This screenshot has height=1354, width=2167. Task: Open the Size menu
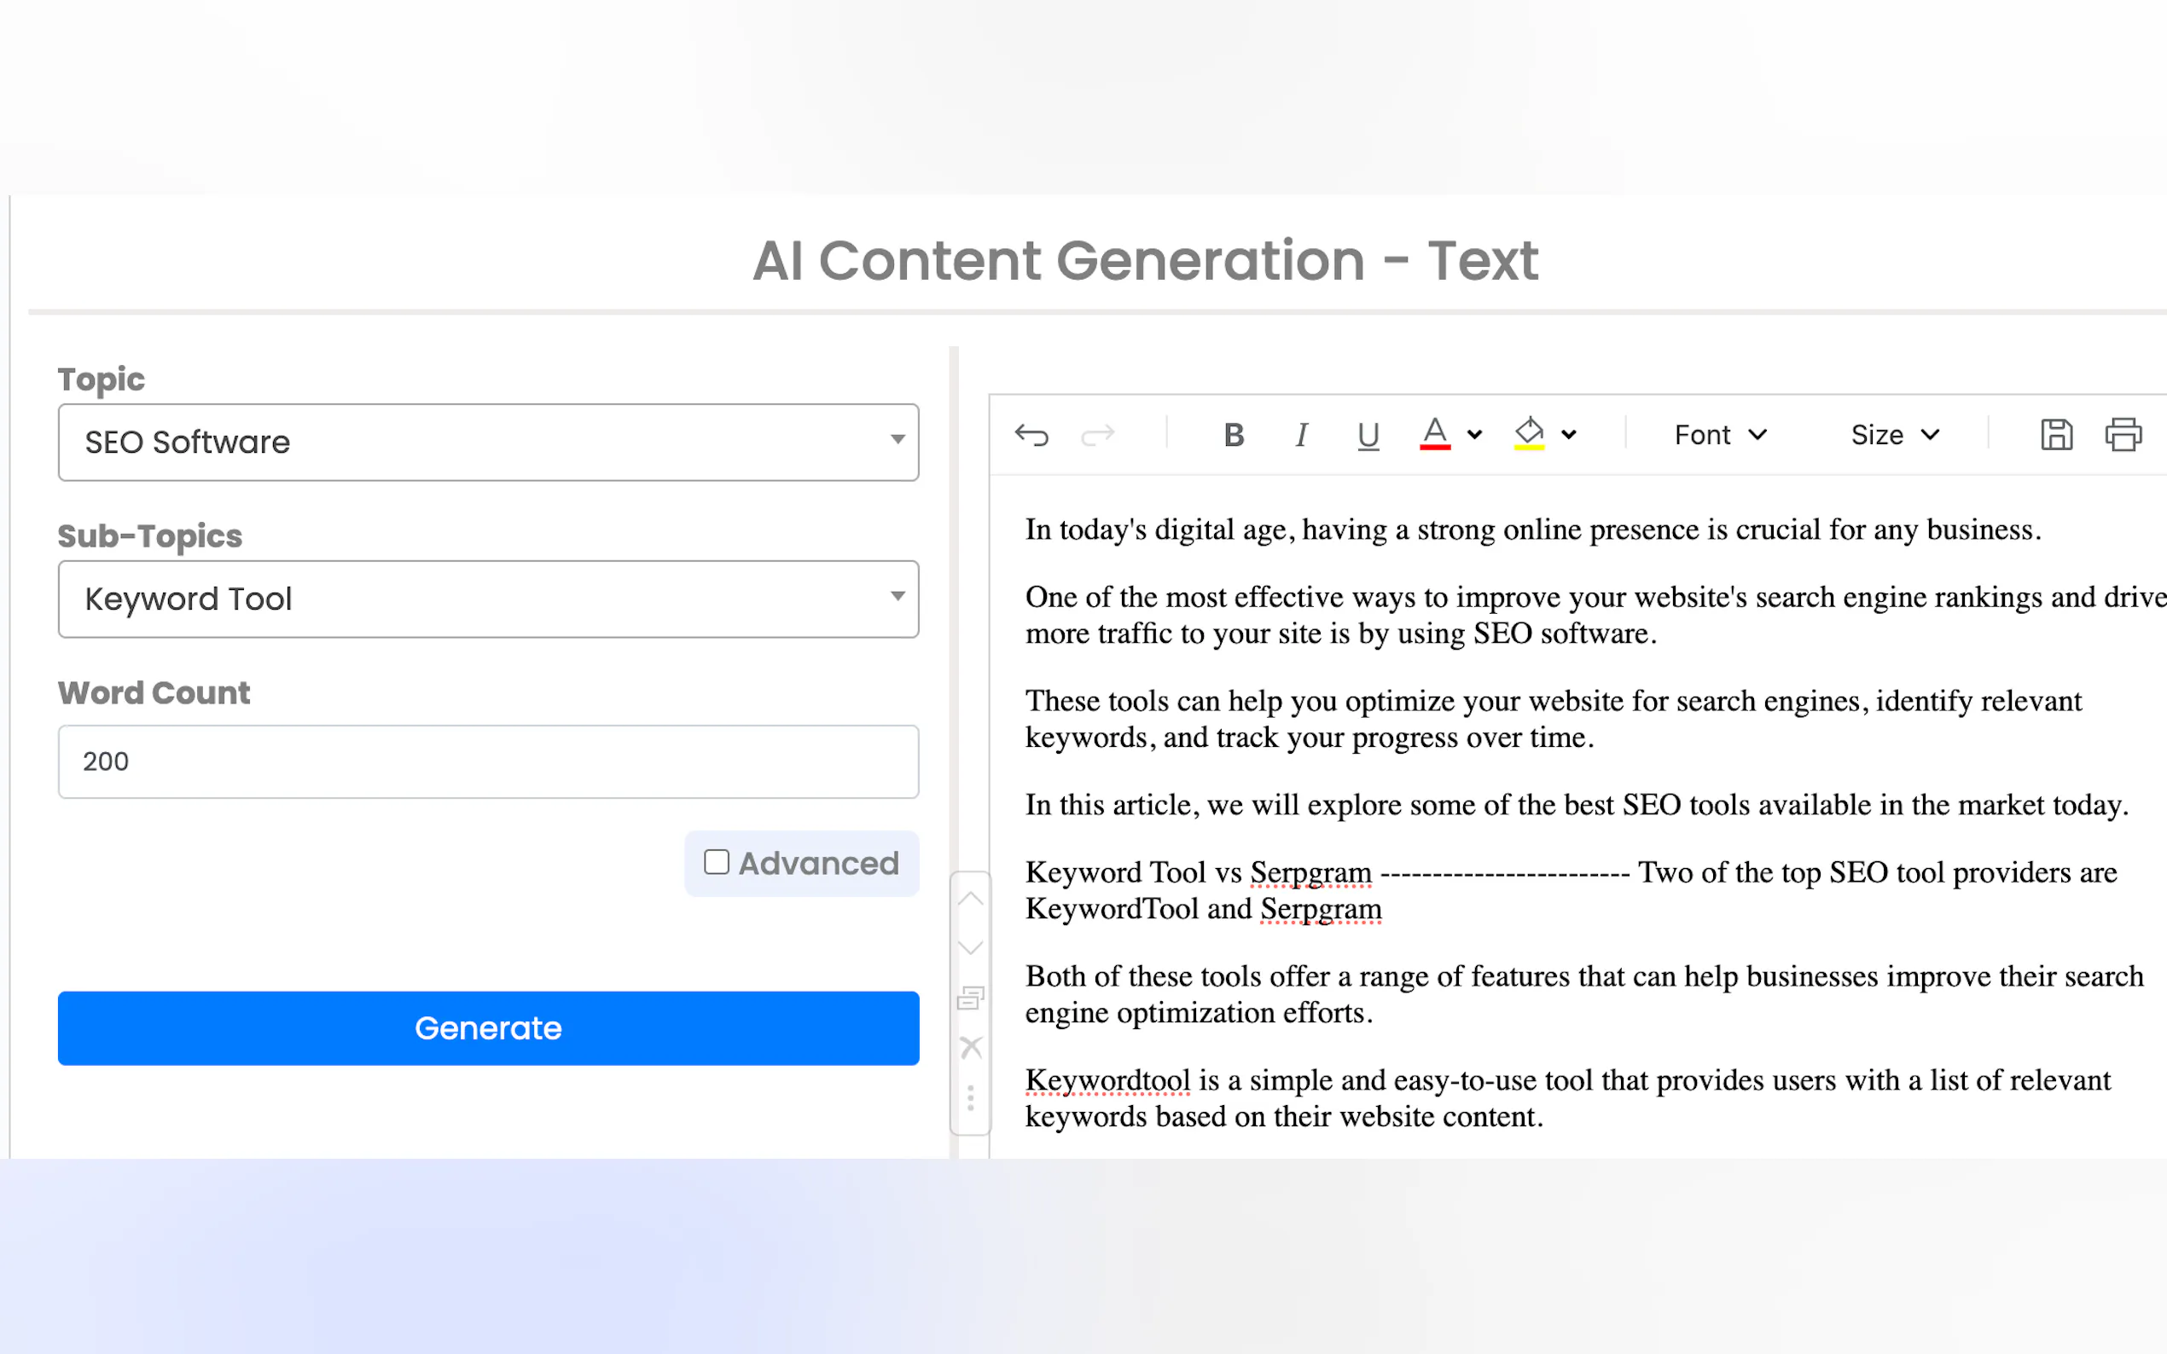[1895, 435]
